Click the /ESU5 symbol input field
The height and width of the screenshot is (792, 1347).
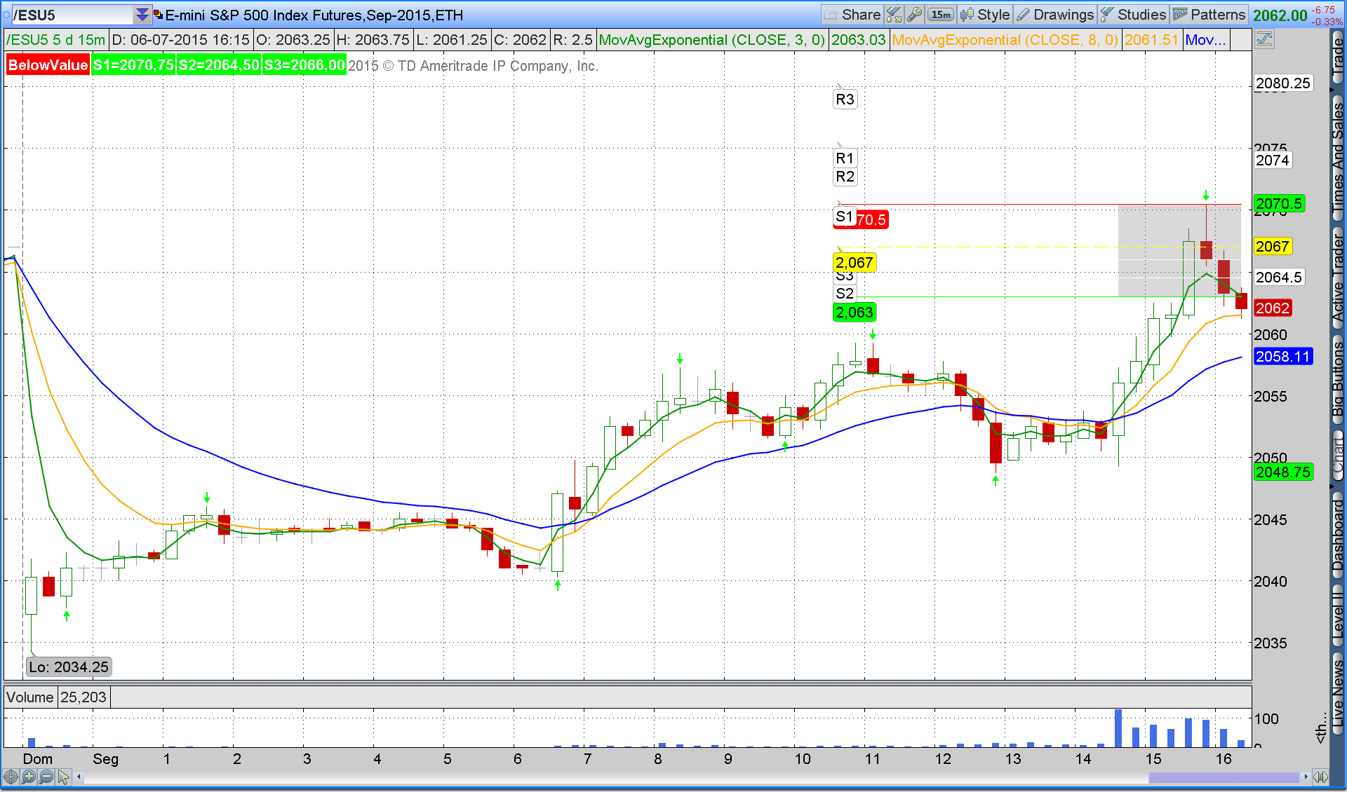pyautogui.click(x=70, y=15)
